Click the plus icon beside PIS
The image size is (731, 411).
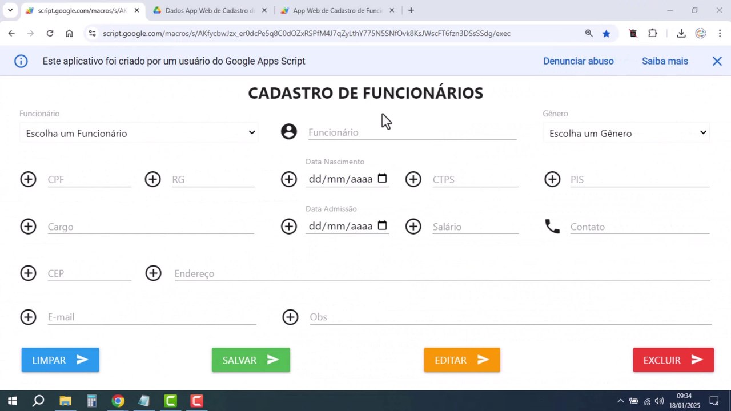[552, 179]
